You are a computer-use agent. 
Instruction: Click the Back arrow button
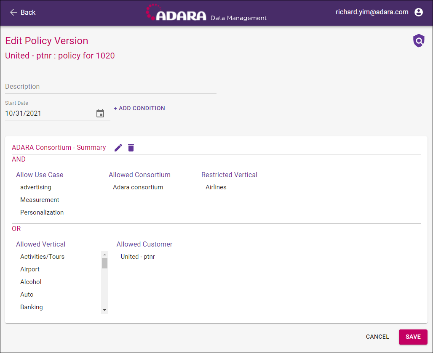click(x=23, y=12)
